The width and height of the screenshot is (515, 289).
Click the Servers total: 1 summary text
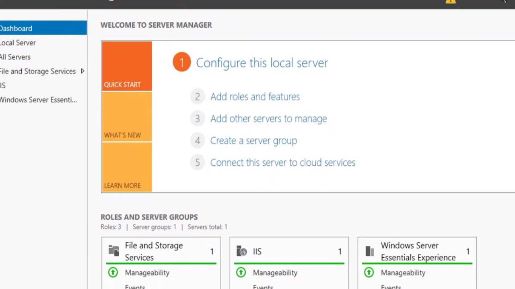pos(208,227)
